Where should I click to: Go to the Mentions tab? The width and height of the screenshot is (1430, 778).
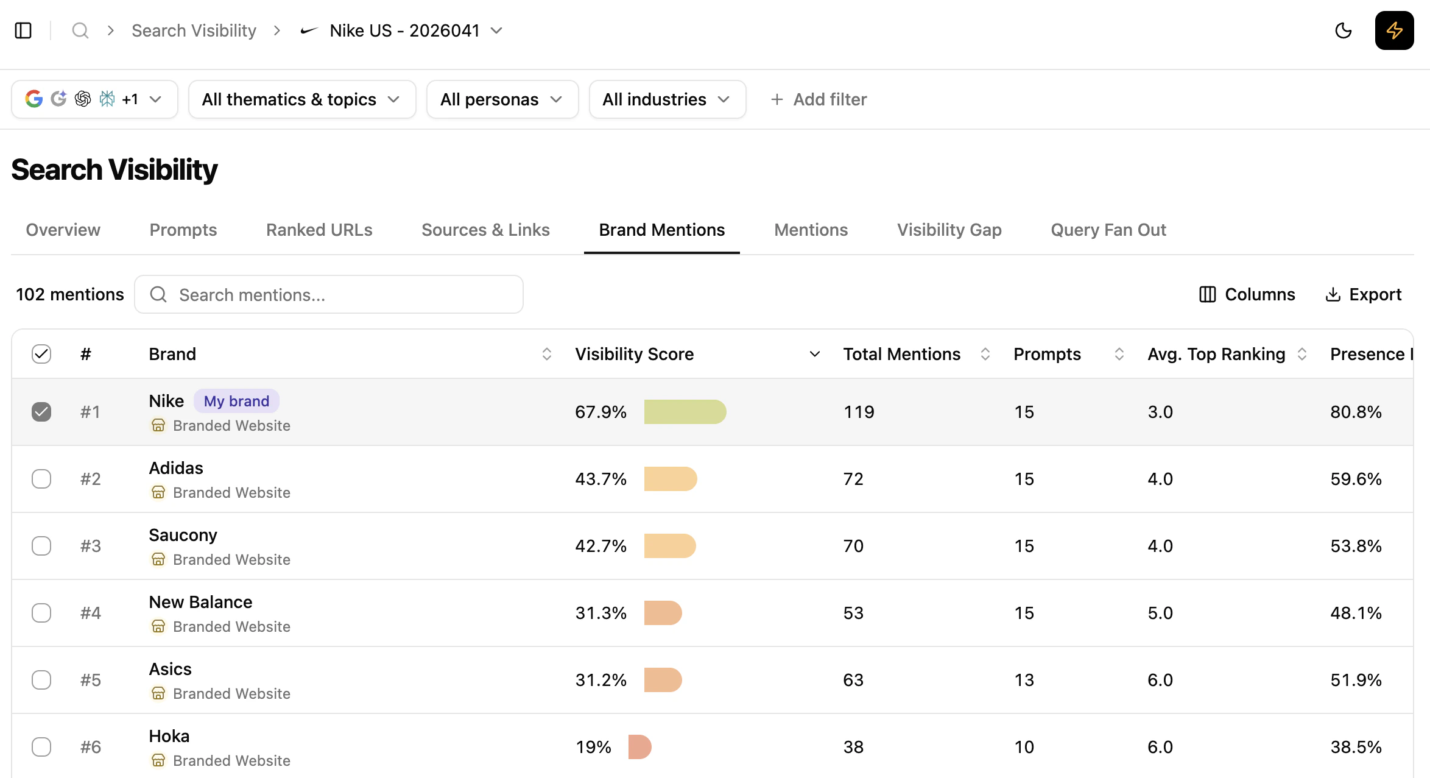point(811,230)
